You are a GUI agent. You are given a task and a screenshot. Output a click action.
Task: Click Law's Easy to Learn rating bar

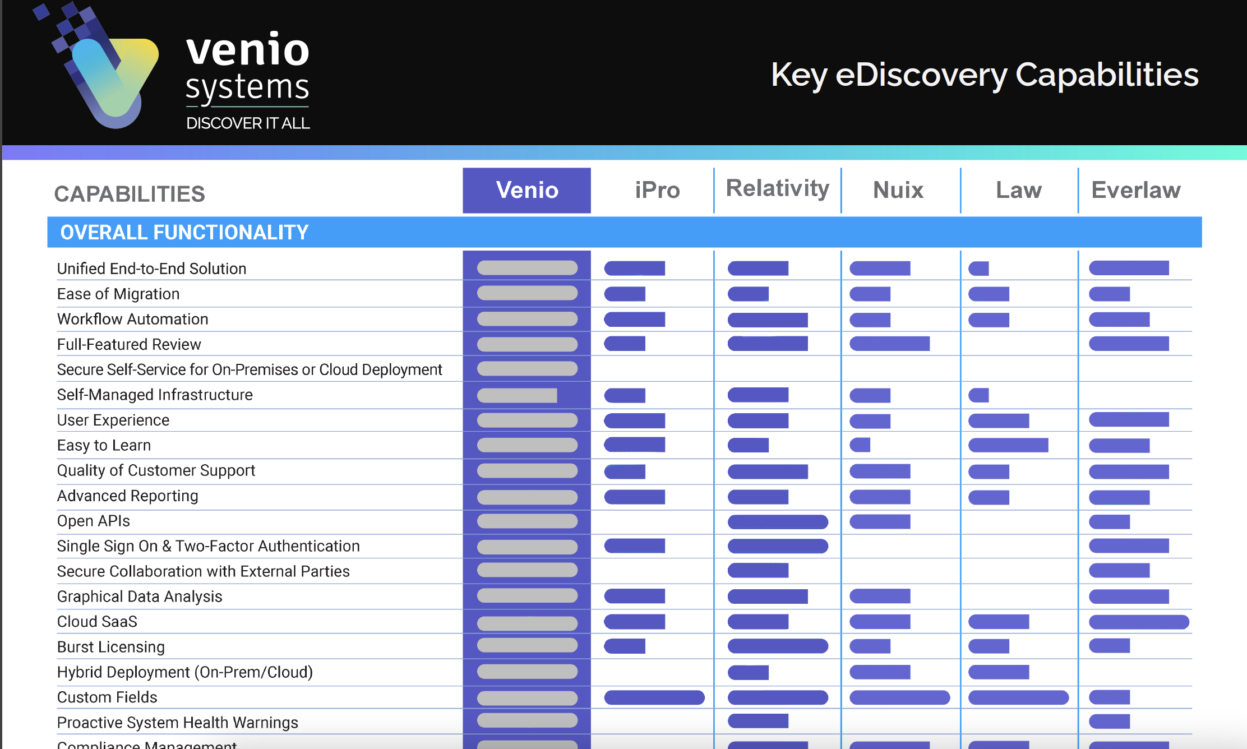1008,445
